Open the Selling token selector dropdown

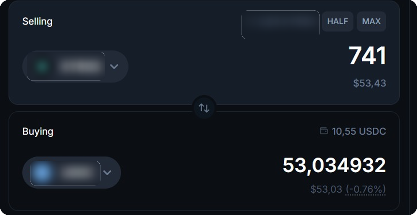75,66
